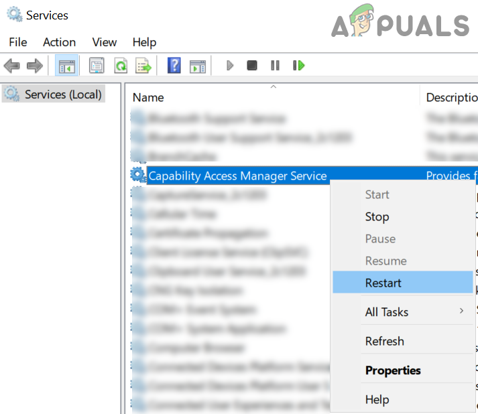The image size is (478, 414).
Task: Expand the All Tasks submenu
Action: 402,312
